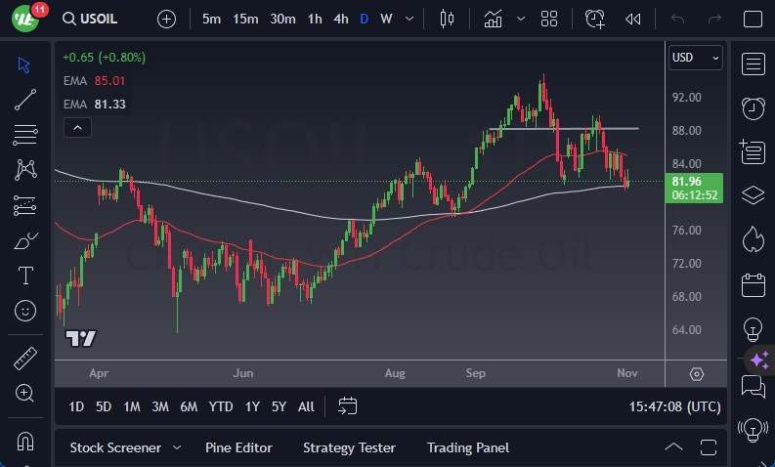This screenshot has height=467, width=775.
Task: Open the emoji icons tool
Action: [x=25, y=311]
